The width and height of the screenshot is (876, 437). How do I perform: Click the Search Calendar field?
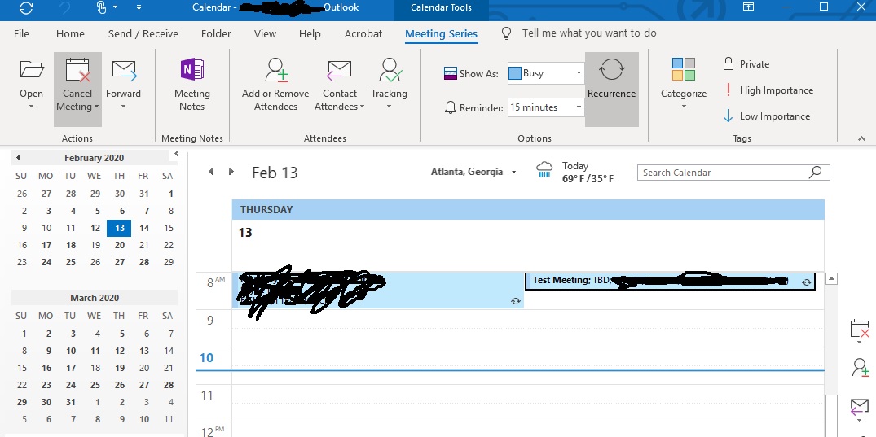click(733, 173)
